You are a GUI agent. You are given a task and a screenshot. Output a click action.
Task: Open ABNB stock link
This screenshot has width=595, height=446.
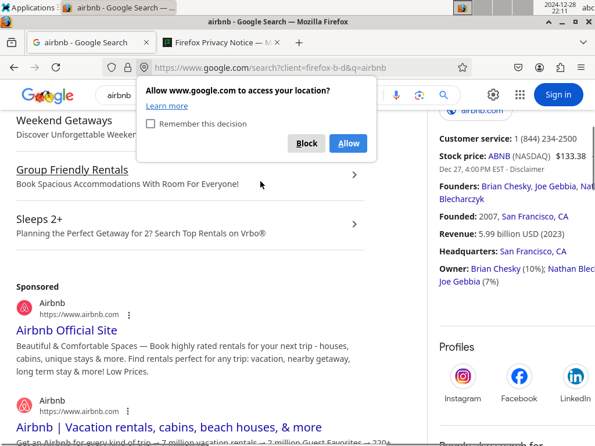pyautogui.click(x=499, y=156)
